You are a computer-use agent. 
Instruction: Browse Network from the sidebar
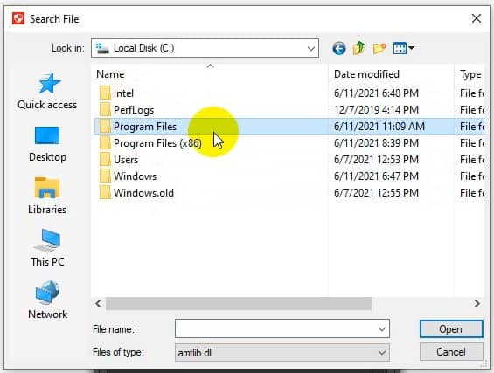pyautogui.click(x=47, y=300)
